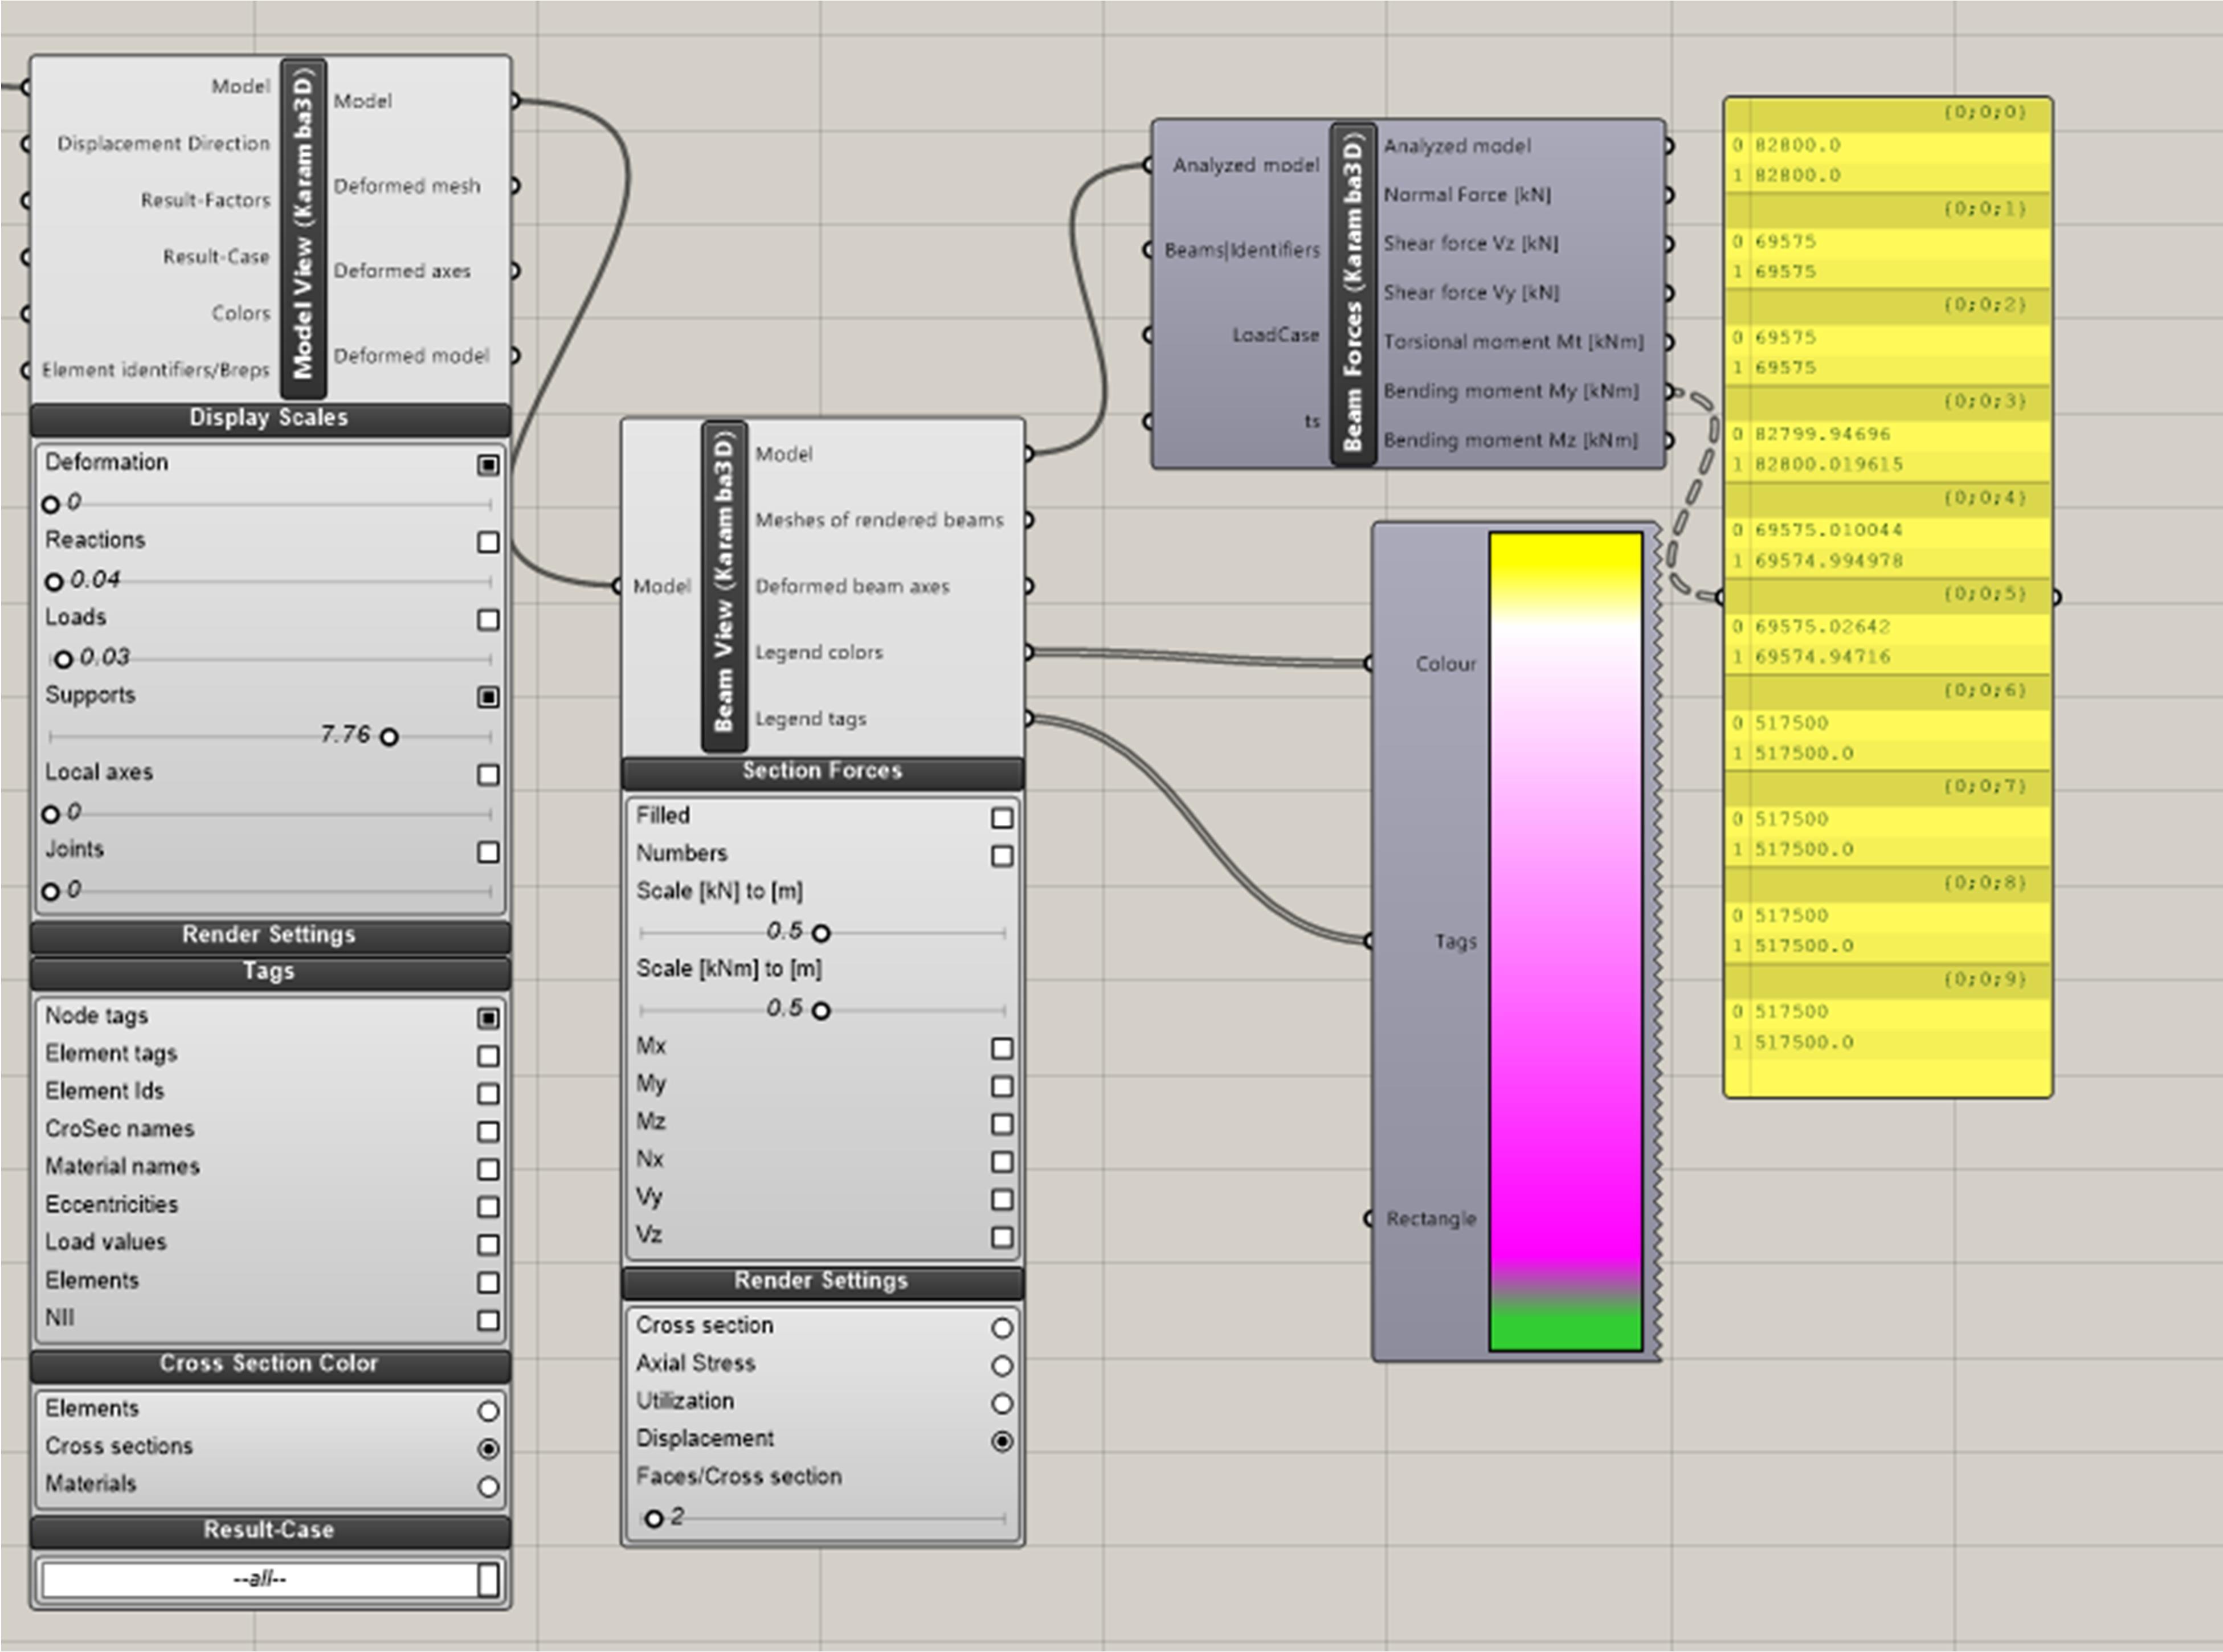This screenshot has height=1652, width=2223.
Task: Select the Utilization radio button
Action: 1002,1403
